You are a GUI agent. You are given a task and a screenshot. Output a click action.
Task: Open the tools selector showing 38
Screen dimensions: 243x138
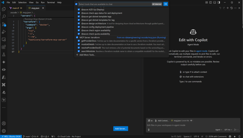[150, 120]
